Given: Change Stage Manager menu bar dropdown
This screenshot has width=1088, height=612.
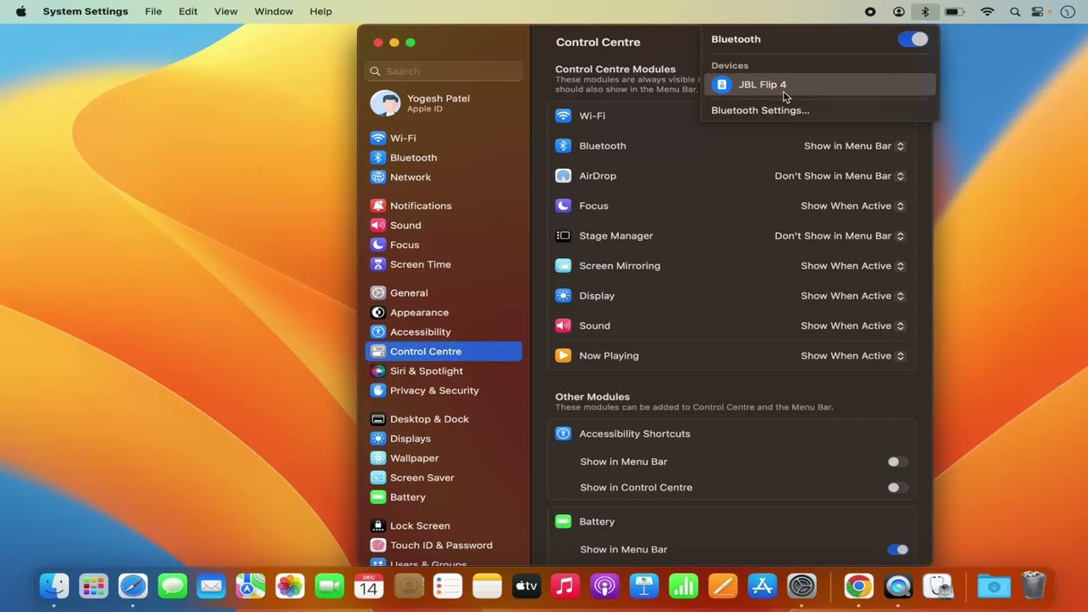Looking at the screenshot, I should click(x=840, y=235).
